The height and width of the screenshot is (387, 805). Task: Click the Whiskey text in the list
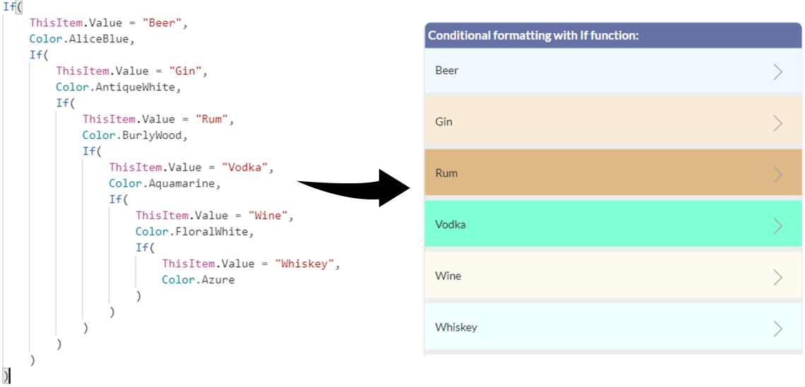tap(456, 328)
